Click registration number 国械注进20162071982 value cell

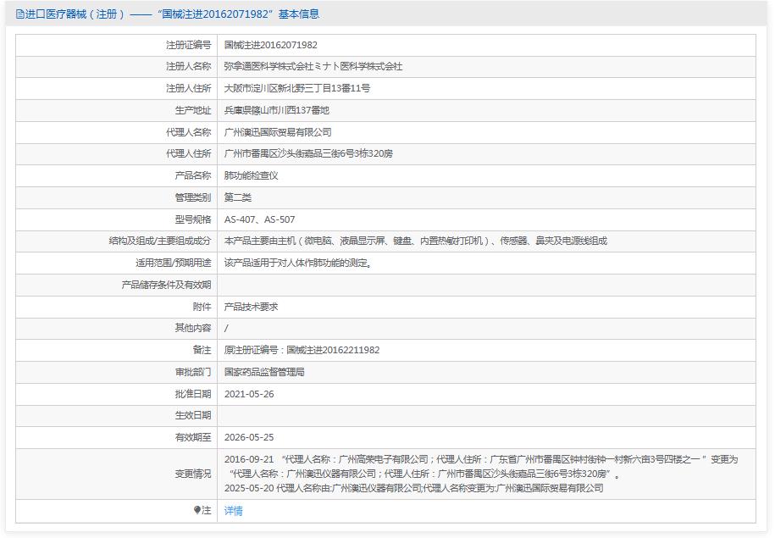(x=270, y=45)
